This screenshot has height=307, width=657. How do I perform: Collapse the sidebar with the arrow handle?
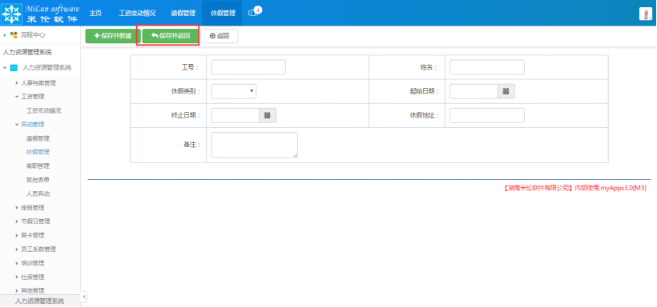[x=84, y=297]
